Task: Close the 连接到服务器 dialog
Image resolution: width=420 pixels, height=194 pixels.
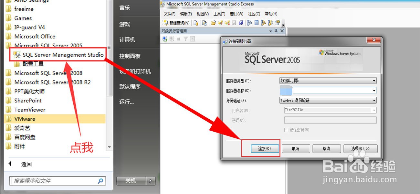Action: tap(374, 40)
